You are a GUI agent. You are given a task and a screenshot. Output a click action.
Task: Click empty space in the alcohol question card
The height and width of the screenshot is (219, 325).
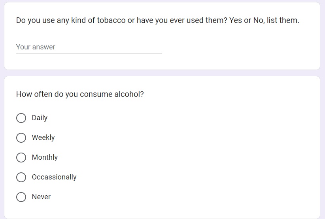pos(217,158)
